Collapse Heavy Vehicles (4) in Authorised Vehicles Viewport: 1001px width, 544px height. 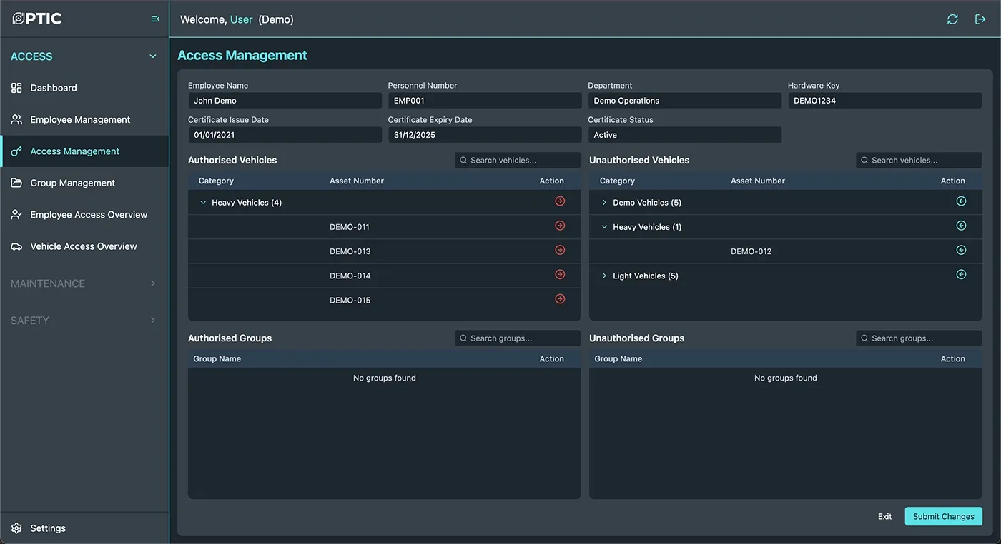pos(203,203)
